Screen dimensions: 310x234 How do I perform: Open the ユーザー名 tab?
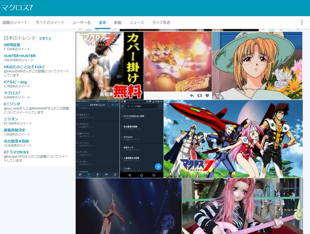point(82,22)
